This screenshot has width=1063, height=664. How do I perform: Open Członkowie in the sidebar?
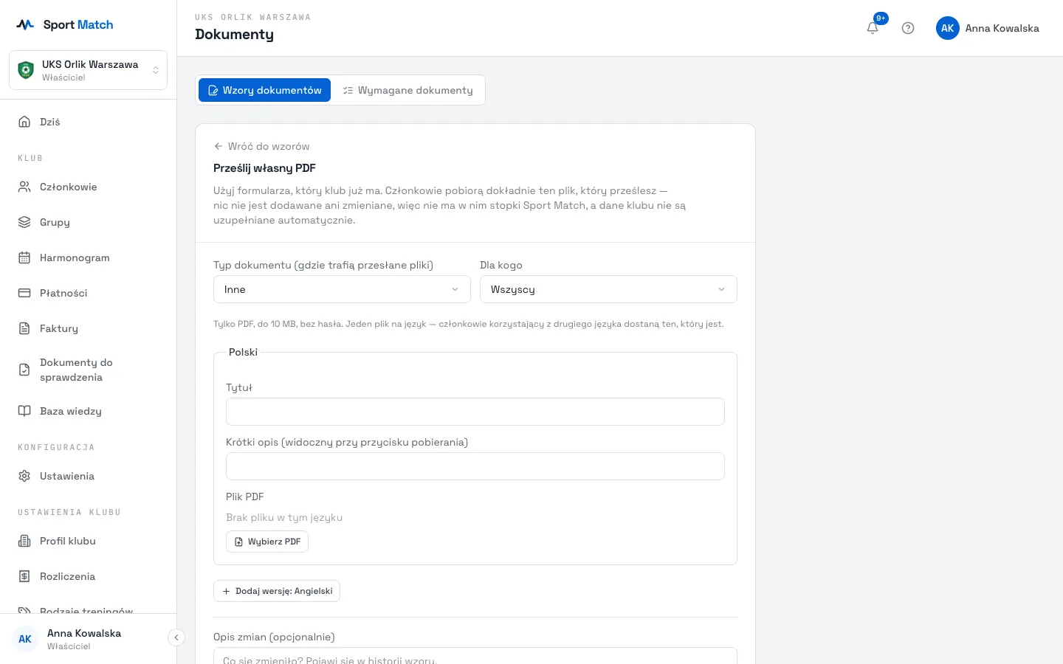[x=88, y=187]
